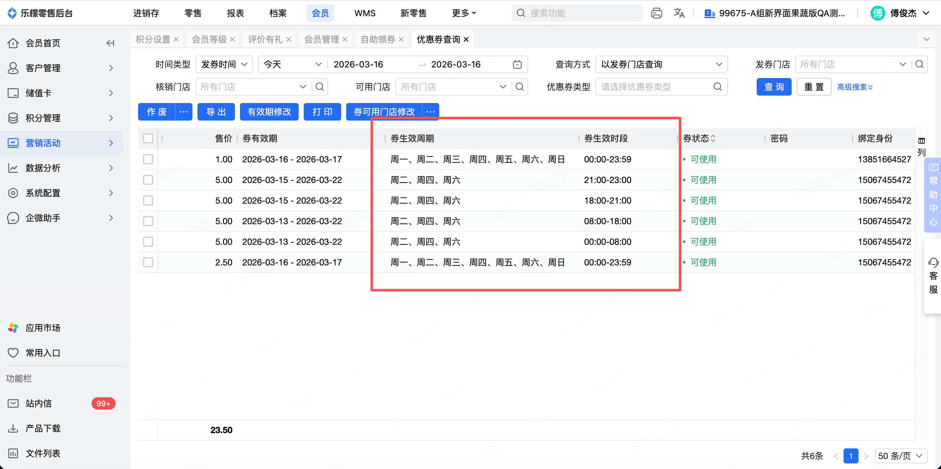
Task: Check the first row with price 1.00
Action: coord(148,160)
